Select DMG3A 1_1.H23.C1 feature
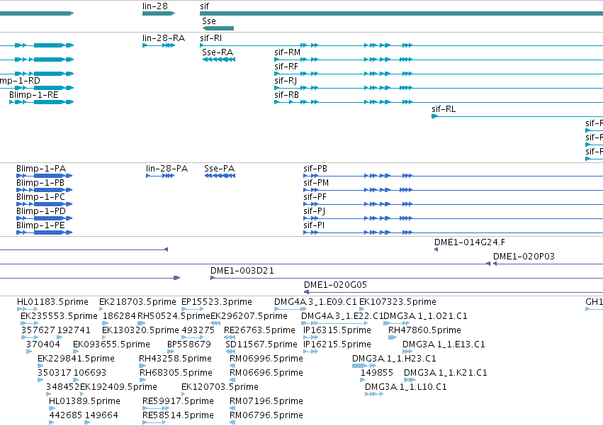 [364, 366]
